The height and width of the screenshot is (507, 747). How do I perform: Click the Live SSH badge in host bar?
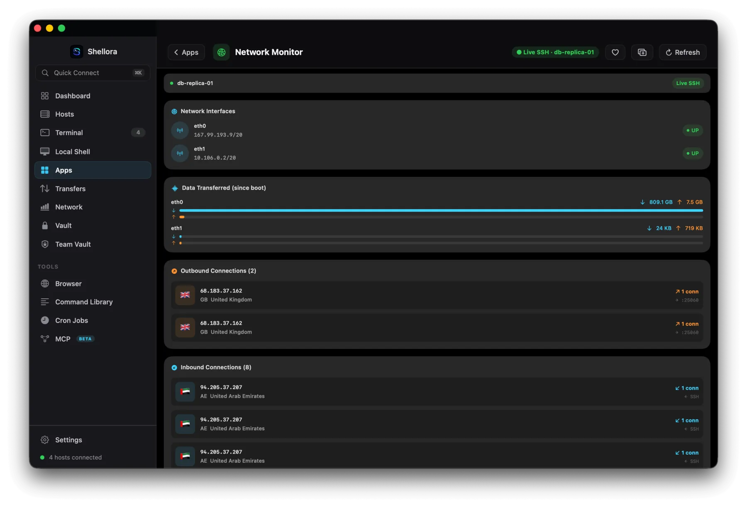coord(688,83)
